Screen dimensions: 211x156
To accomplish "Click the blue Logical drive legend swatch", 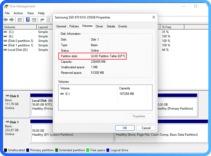I will (x=108, y=150).
